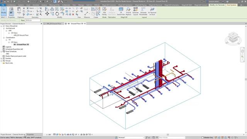This screenshot has width=247, height=139.
Task: Collapse the Panel Schedules tree node
Action: click(1, 51)
